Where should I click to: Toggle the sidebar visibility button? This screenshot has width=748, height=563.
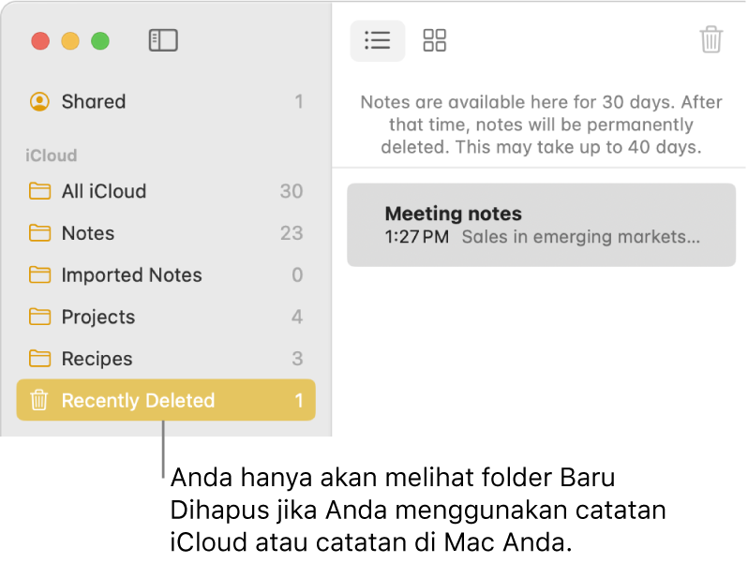point(163,40)
